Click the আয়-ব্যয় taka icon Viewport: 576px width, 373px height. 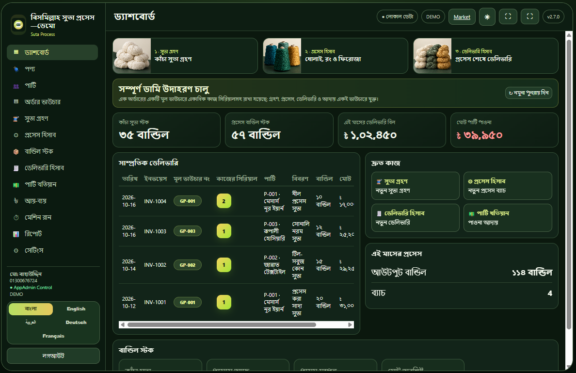[16, 201]
